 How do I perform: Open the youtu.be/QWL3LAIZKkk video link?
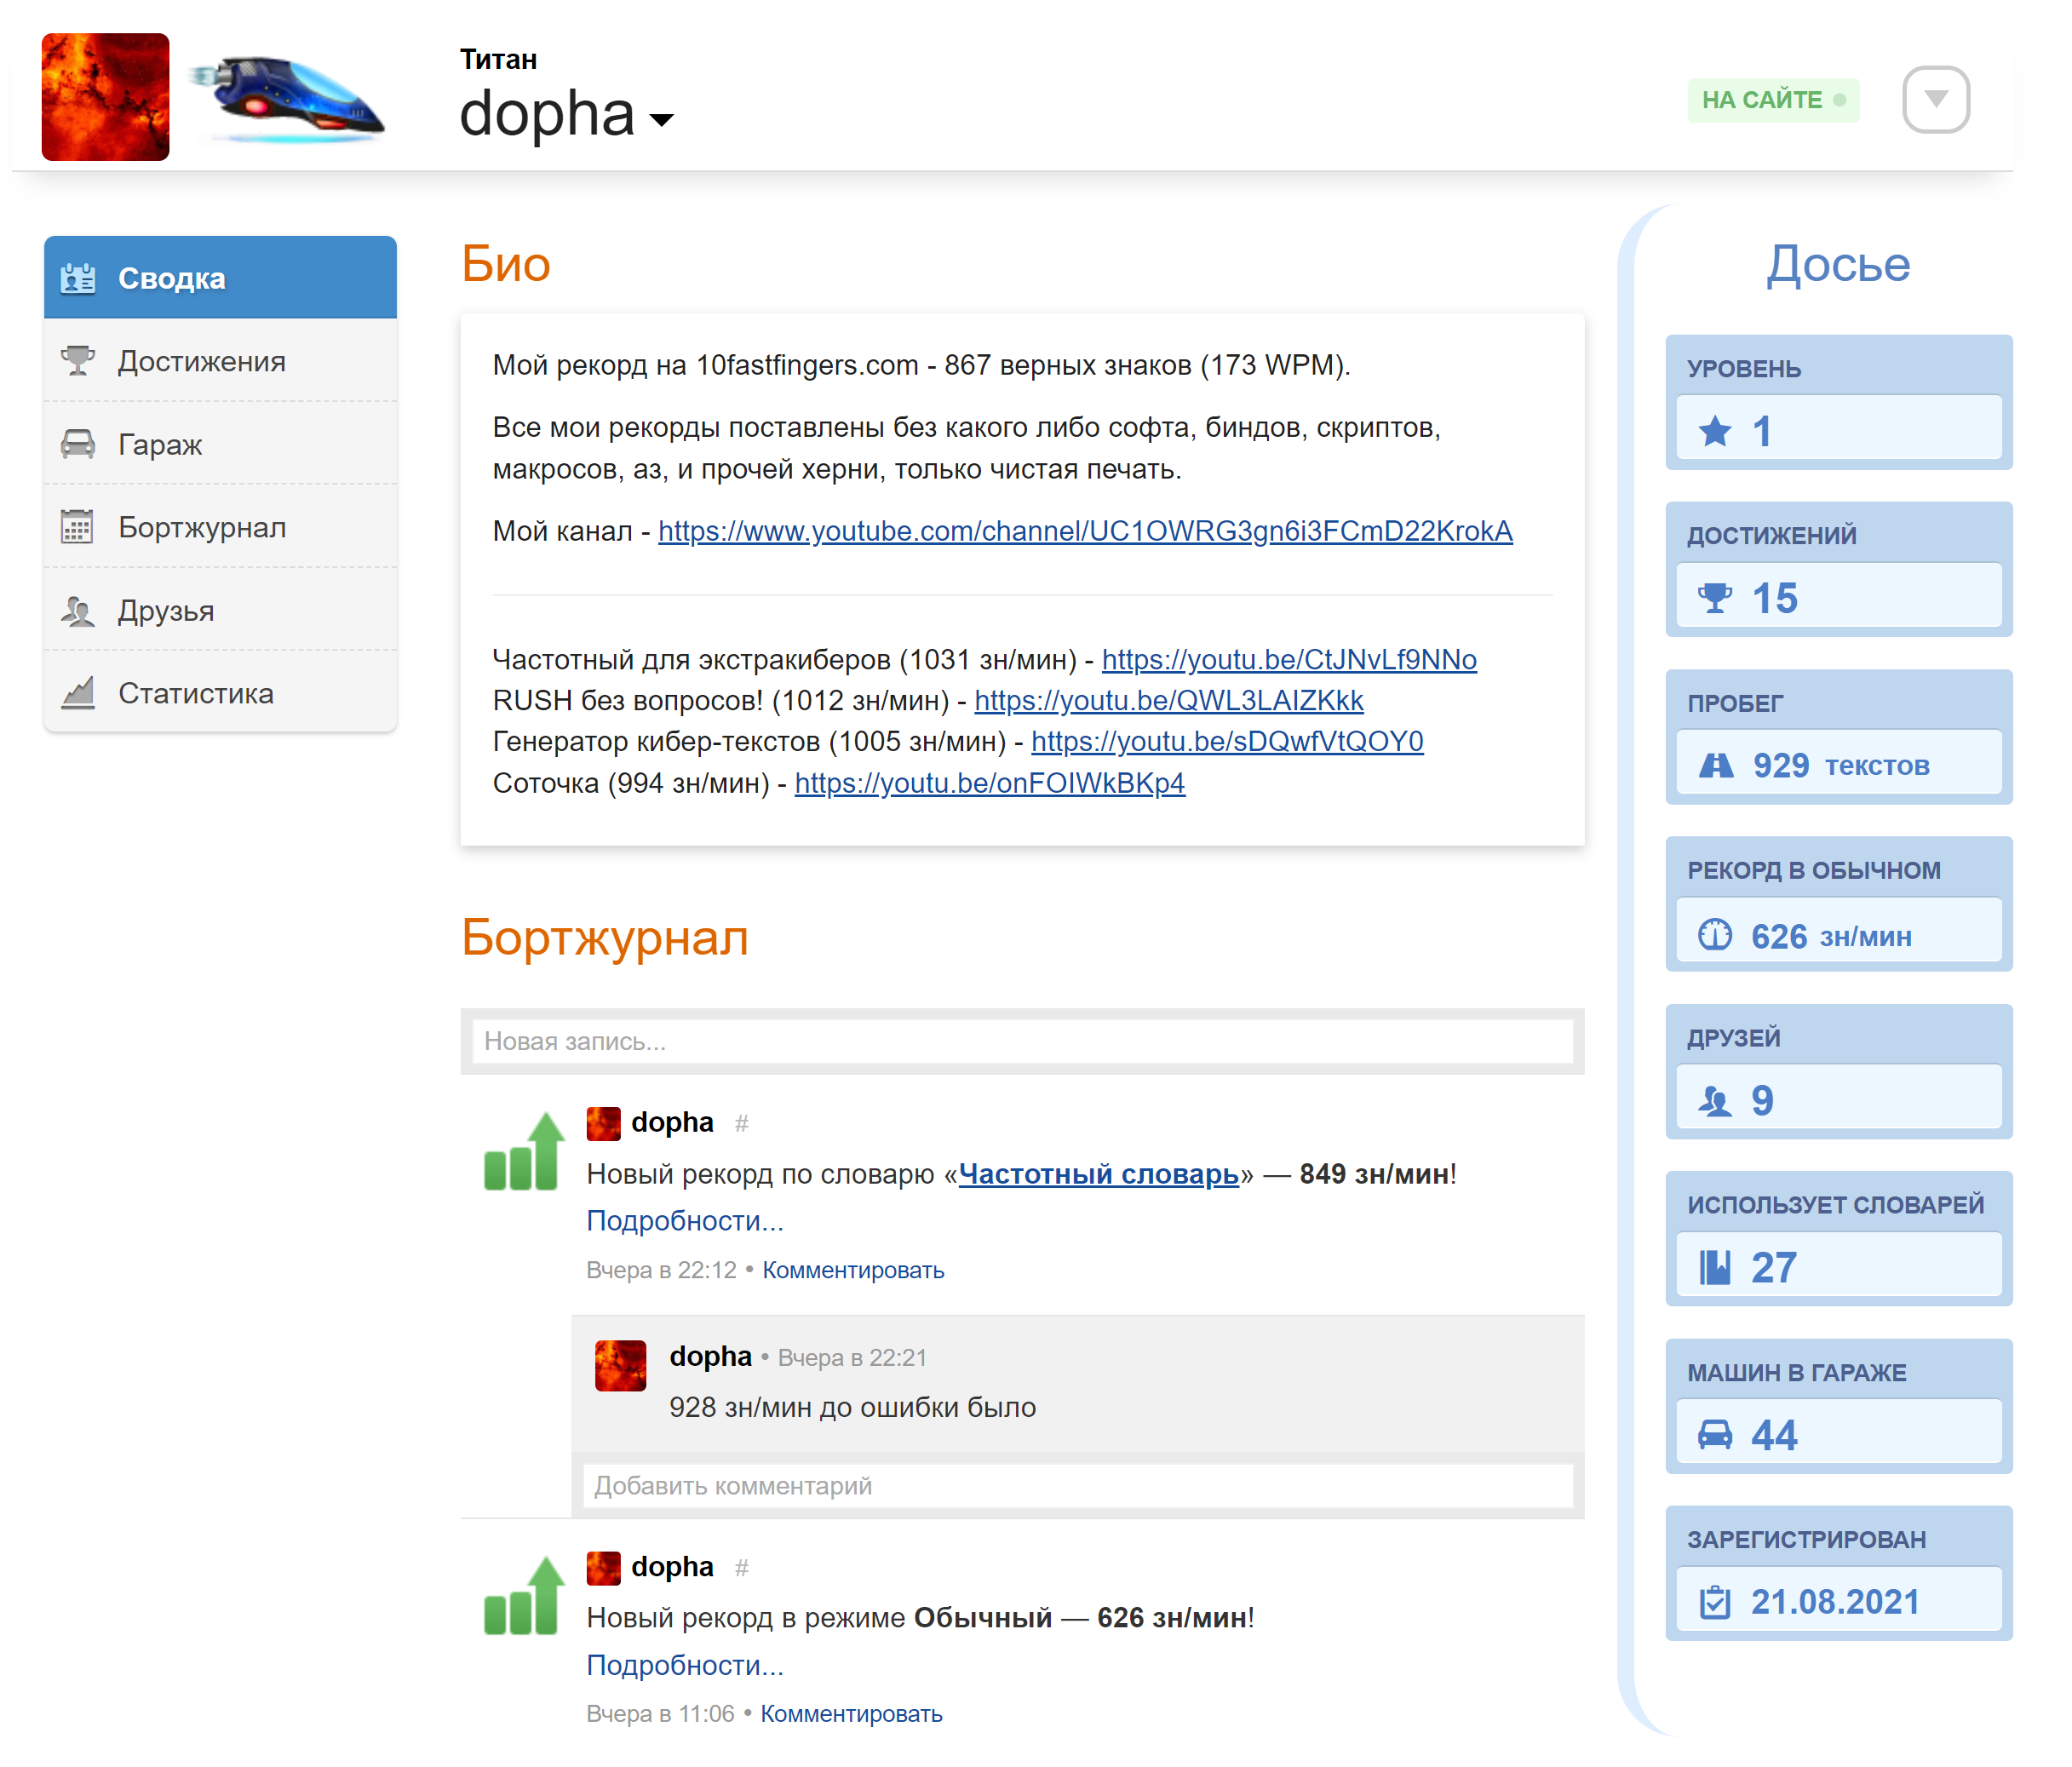(x=1169, y=701)
